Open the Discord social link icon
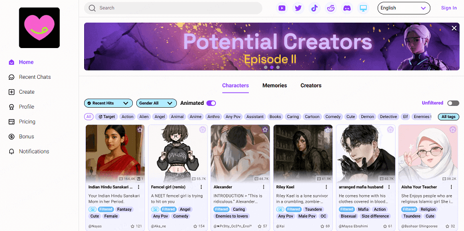 pyautogui.click(x=347, y=8)
